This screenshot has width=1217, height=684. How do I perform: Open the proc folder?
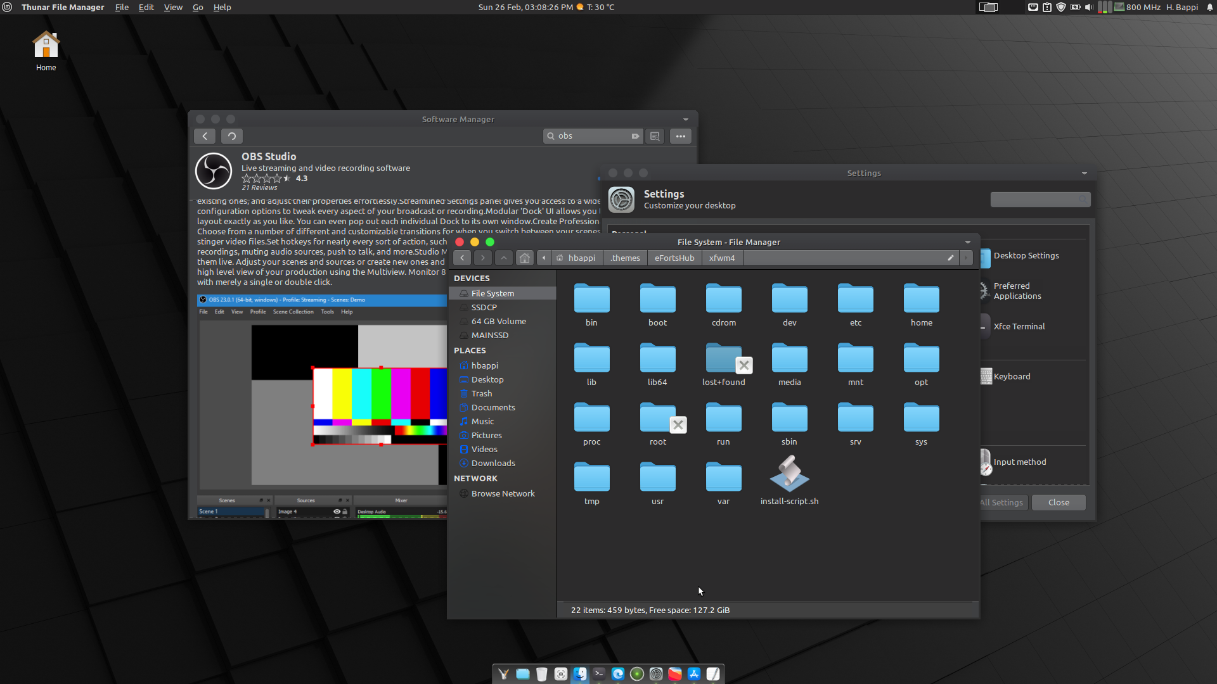(x=592, y=424)
